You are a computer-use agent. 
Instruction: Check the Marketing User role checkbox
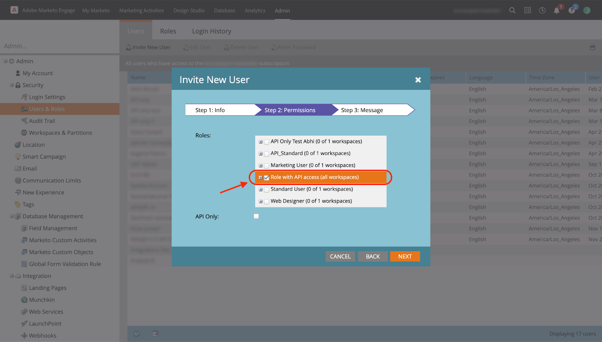coord(266,166)
